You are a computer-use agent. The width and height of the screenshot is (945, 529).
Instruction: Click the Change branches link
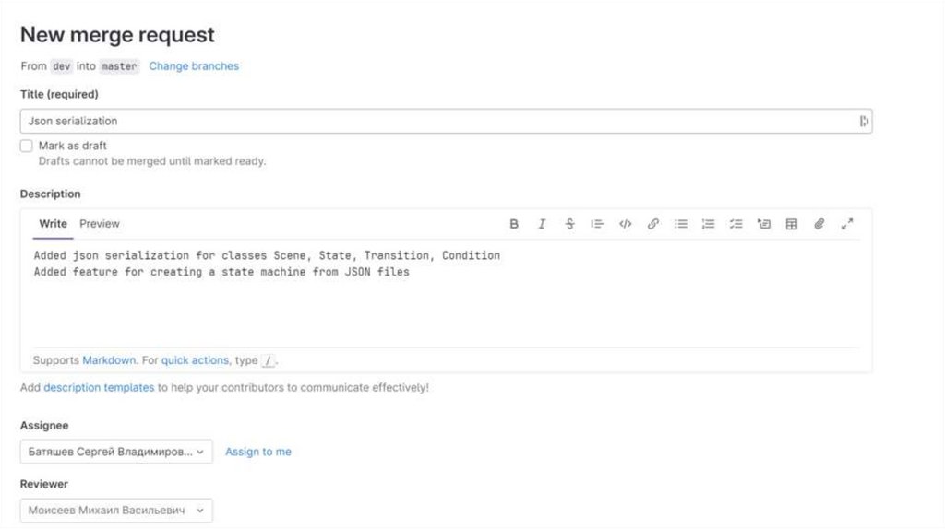194,66
